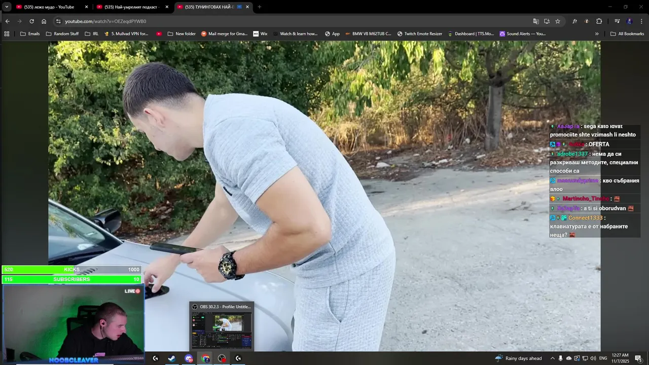The width and height of the screenshot is (649, 365).
Task: Open Steam from the taskbar
Action: tap(172, 358)
